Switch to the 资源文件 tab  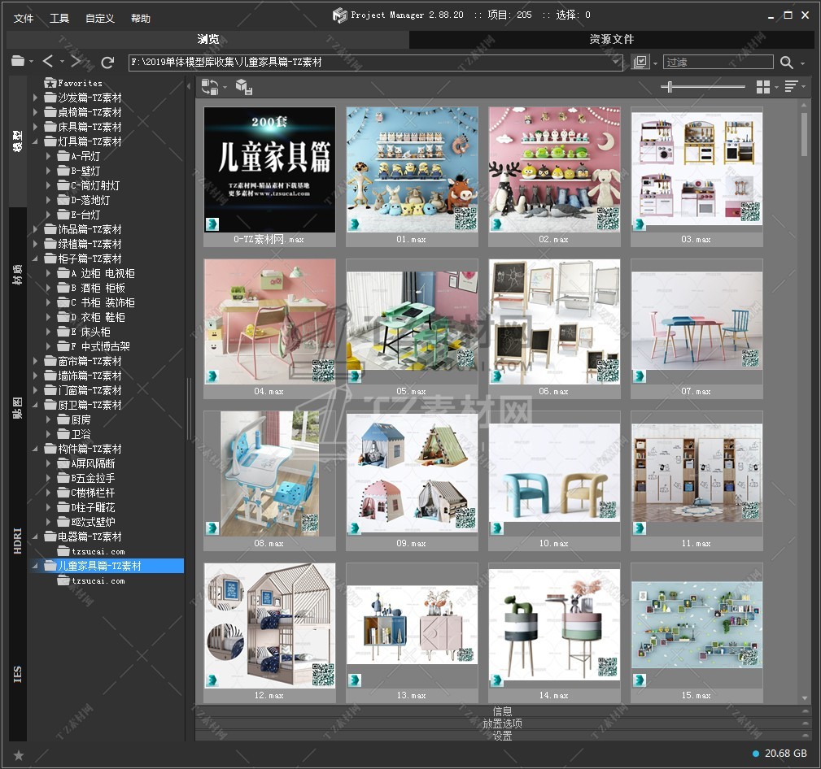coord(611,39)
